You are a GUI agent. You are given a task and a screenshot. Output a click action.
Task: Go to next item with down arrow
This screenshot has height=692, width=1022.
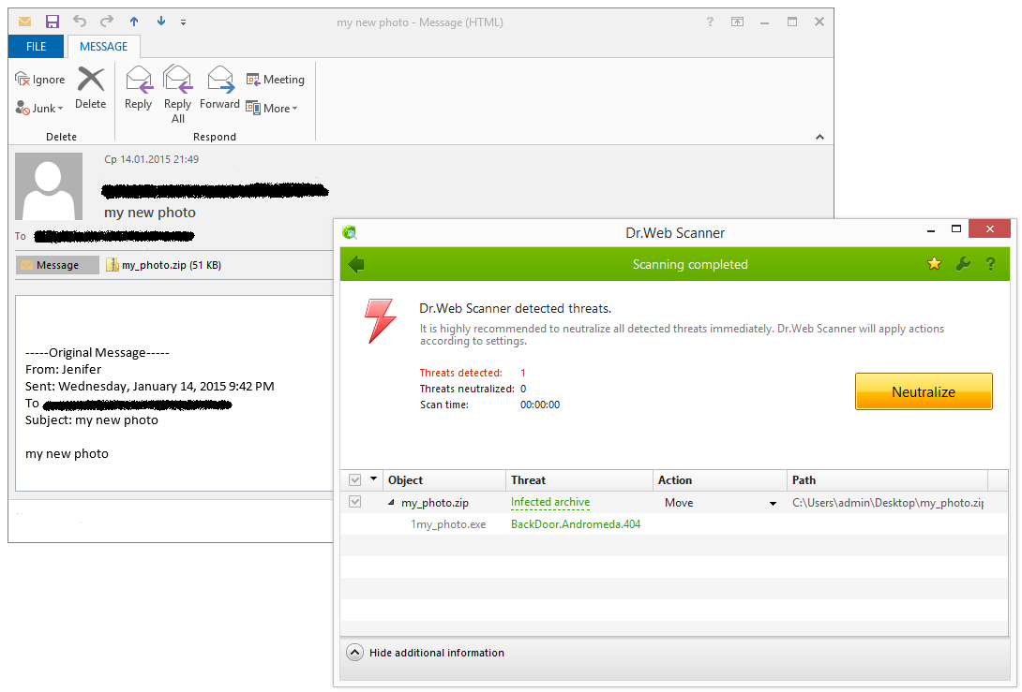pyautogui.click(x=161, y=22)
